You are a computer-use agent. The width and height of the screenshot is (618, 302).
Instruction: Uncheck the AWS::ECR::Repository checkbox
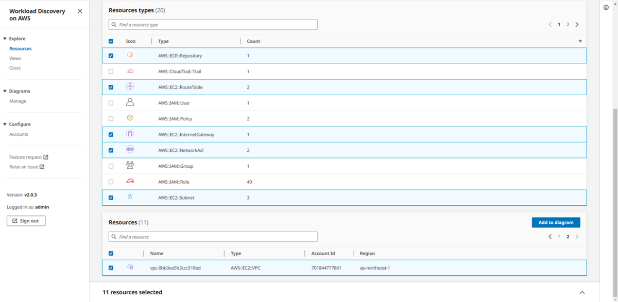point(111,56)
